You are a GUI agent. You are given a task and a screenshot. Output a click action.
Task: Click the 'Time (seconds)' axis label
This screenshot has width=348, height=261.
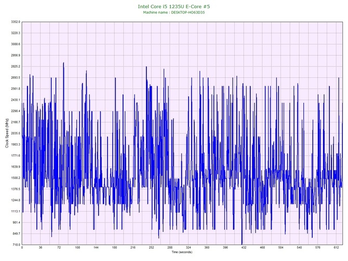(x=182, y=252)
